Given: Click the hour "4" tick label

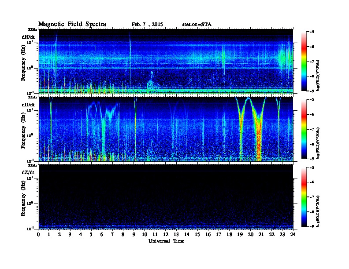Looking at the screenshot, I should point(81,234).
